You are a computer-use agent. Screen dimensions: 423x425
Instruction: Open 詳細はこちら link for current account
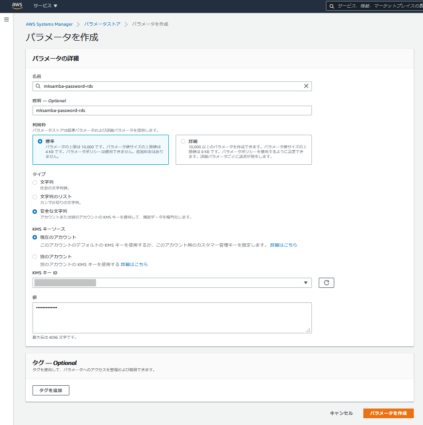coord(284,245)
